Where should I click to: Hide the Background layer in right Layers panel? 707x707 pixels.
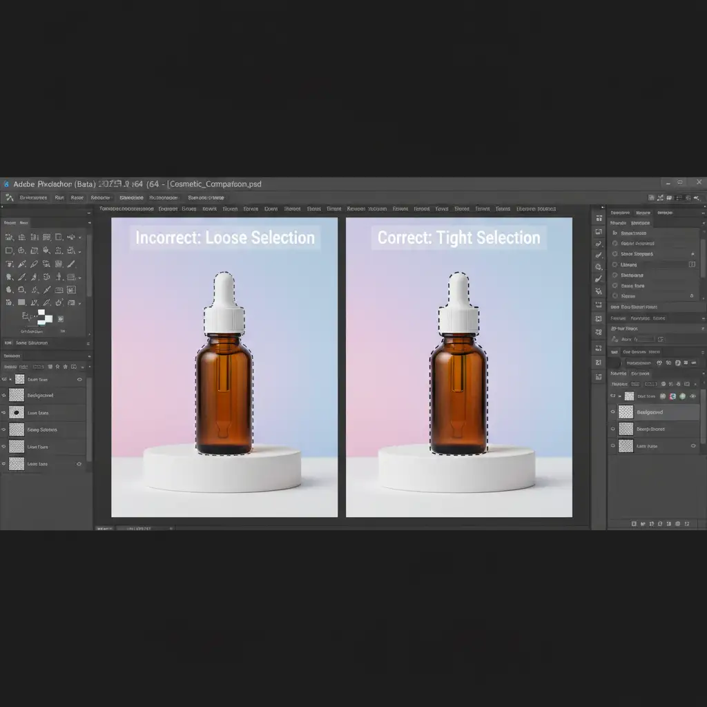(x=612, y=412)
